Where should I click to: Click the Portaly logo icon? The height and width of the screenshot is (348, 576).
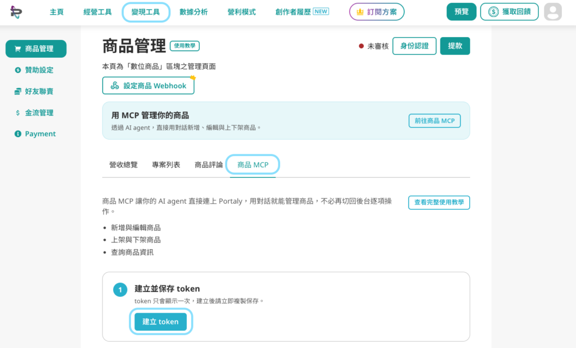16,12
